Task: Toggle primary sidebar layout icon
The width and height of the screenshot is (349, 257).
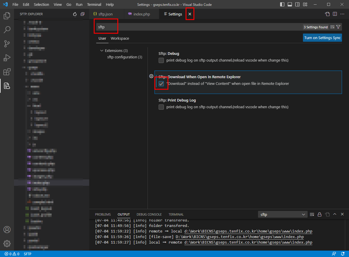Action: [x=282, y=4]
